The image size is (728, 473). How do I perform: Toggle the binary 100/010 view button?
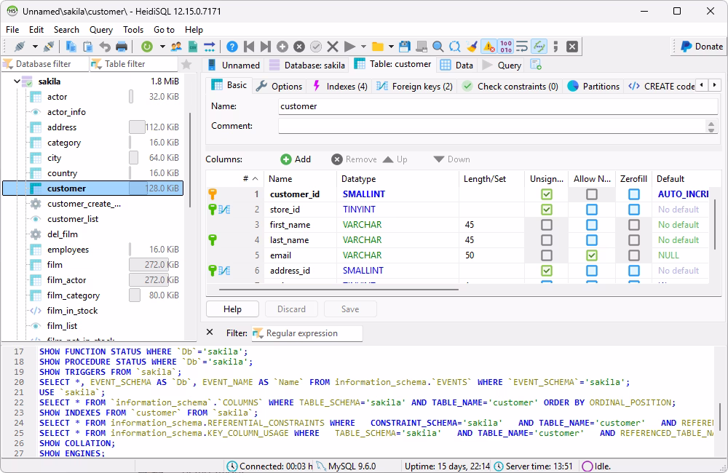pos(506,47)
